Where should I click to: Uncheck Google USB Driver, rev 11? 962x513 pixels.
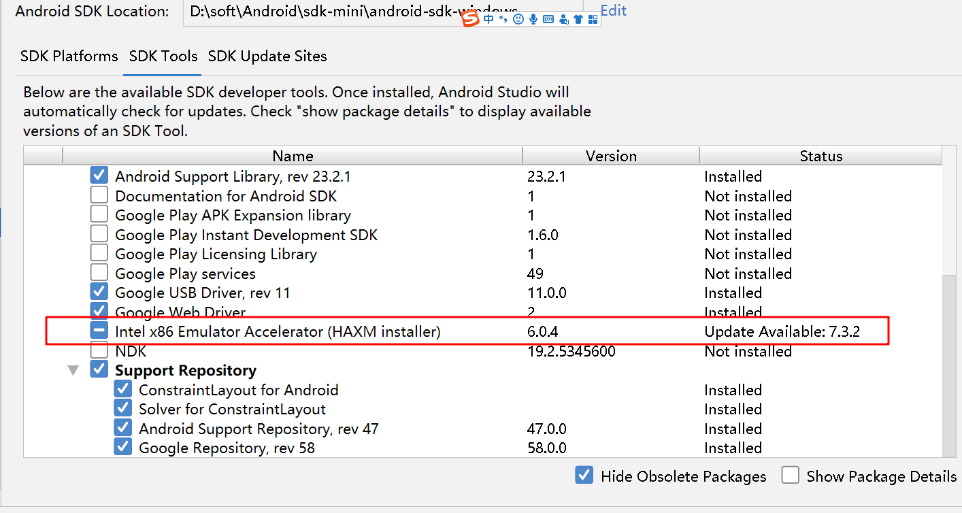tap(99, 292)
